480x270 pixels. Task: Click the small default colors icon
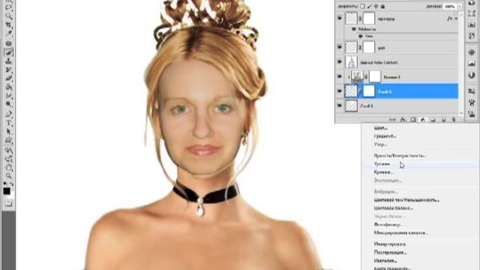(x=5, y=183)
